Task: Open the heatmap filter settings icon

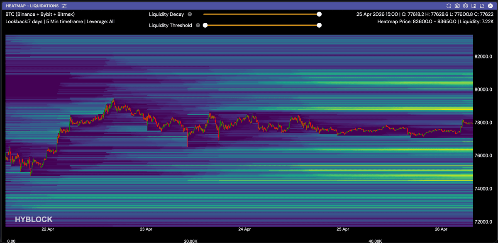Action: pos(64,6)
